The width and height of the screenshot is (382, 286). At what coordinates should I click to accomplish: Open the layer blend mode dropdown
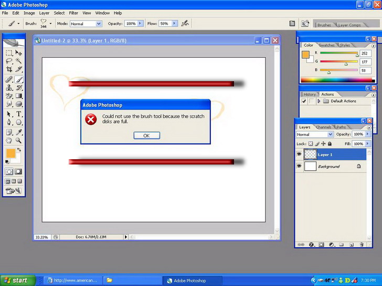(315, 135)
